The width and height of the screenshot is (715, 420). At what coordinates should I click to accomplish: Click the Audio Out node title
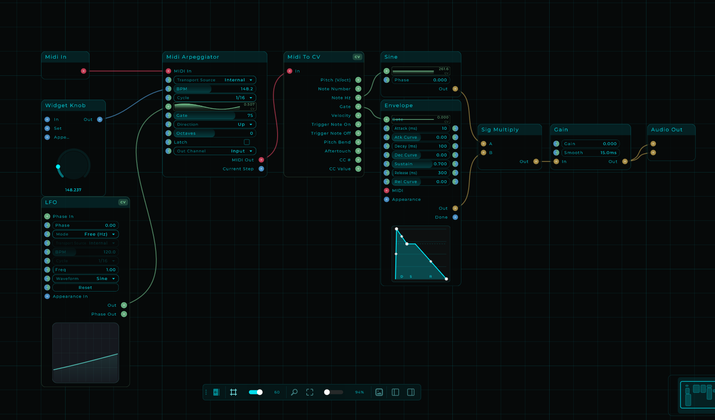tap(667, 130)
